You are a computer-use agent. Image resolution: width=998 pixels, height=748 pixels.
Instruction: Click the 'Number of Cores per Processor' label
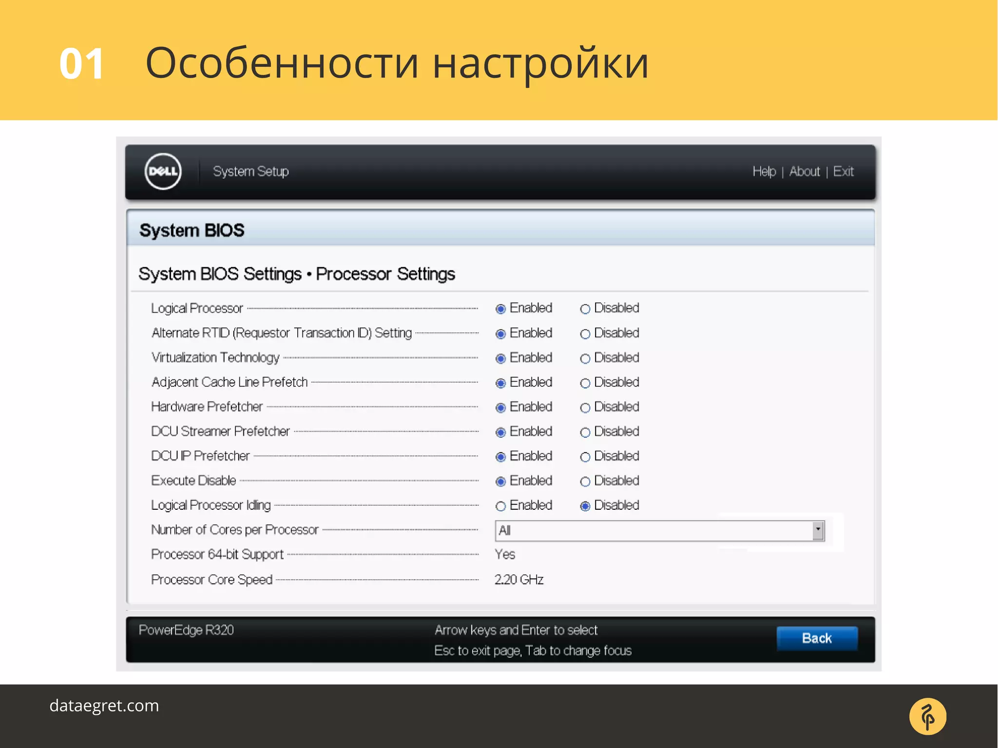click(235, 530)
